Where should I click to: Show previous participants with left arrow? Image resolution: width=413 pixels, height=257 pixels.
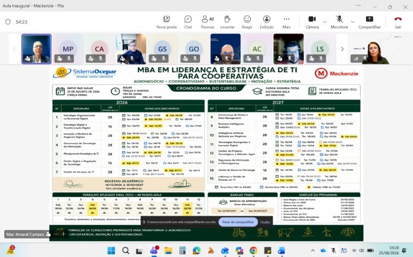pyautogui.click(x=14, y=49)
